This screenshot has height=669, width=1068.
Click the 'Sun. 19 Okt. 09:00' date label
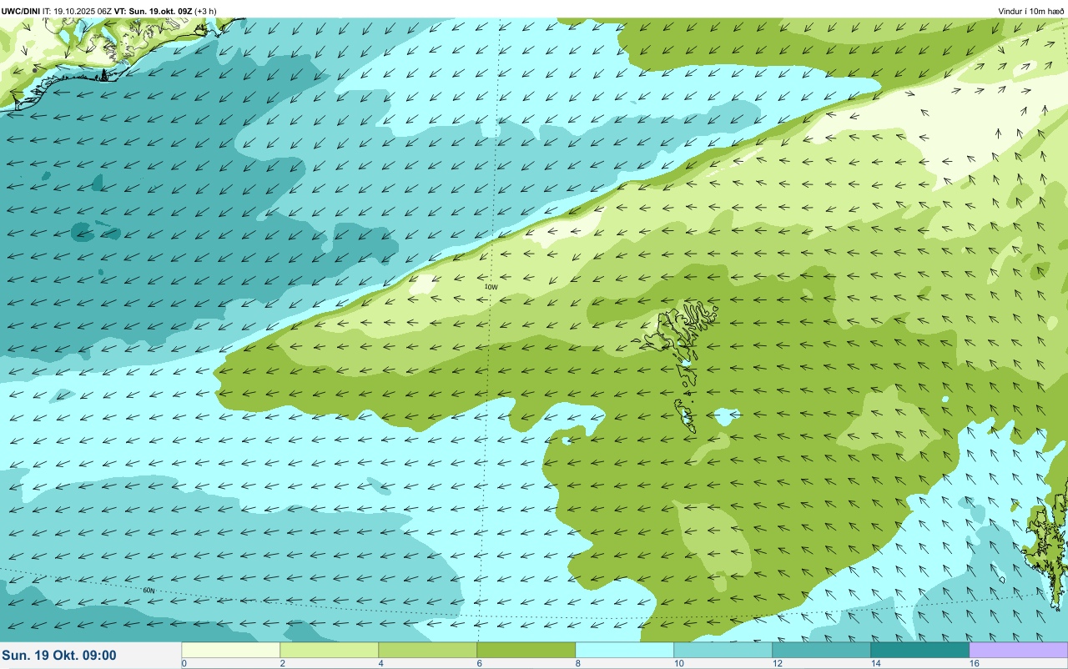click(x=59, y=656)
